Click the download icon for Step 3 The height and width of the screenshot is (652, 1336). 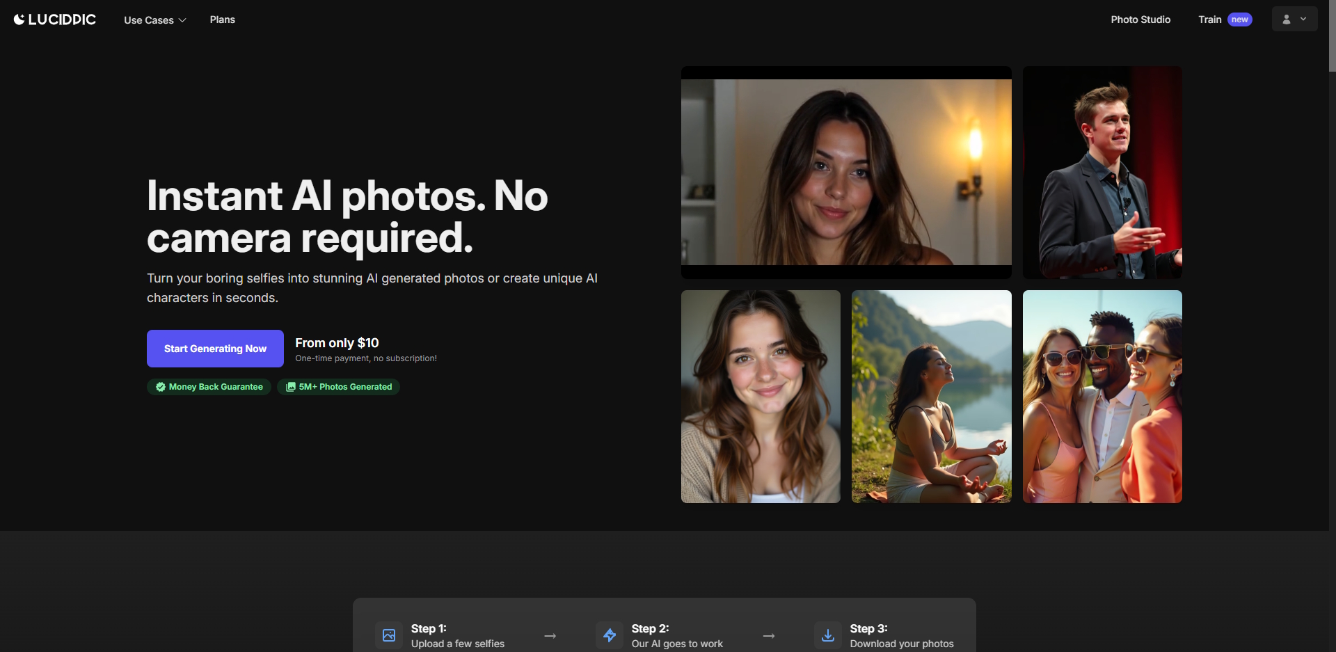pos(828,635)
